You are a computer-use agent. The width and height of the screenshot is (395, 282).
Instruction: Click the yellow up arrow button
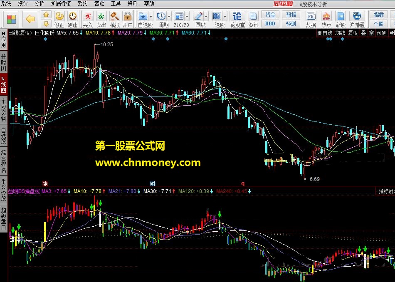tap(46, 15)
